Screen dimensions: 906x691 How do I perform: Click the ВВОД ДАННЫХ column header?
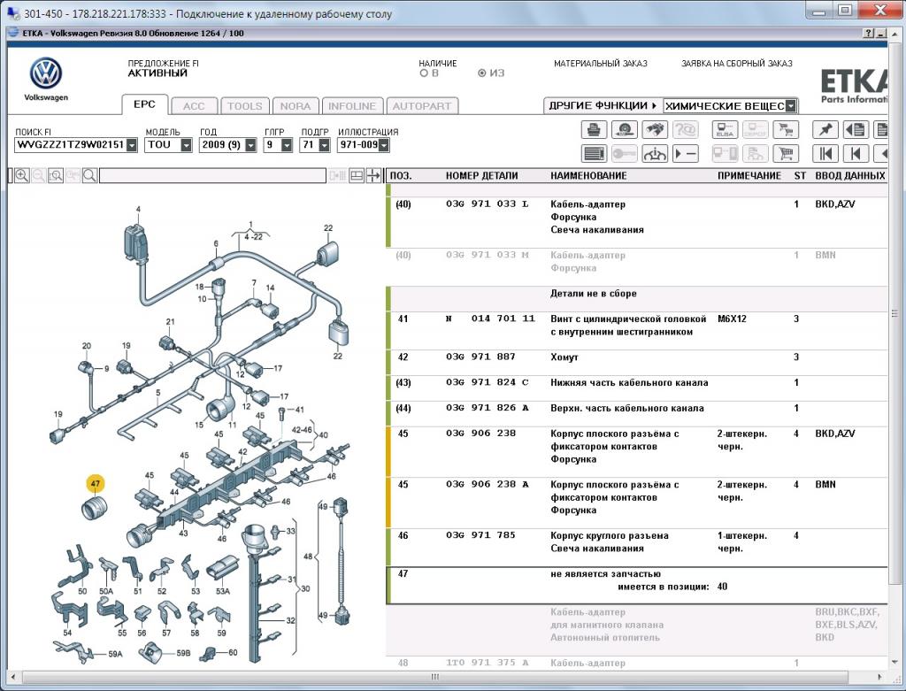(850, 176)
